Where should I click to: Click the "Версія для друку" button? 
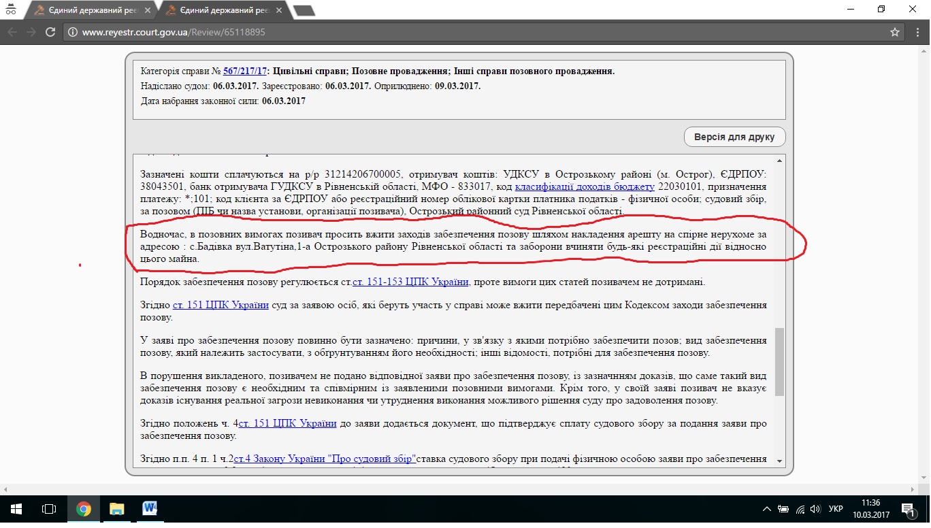[734, 137]
